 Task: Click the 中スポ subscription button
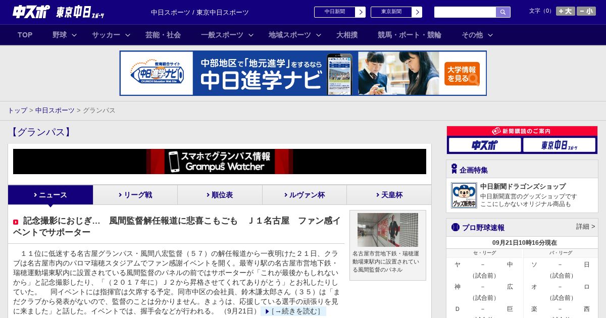485,145
